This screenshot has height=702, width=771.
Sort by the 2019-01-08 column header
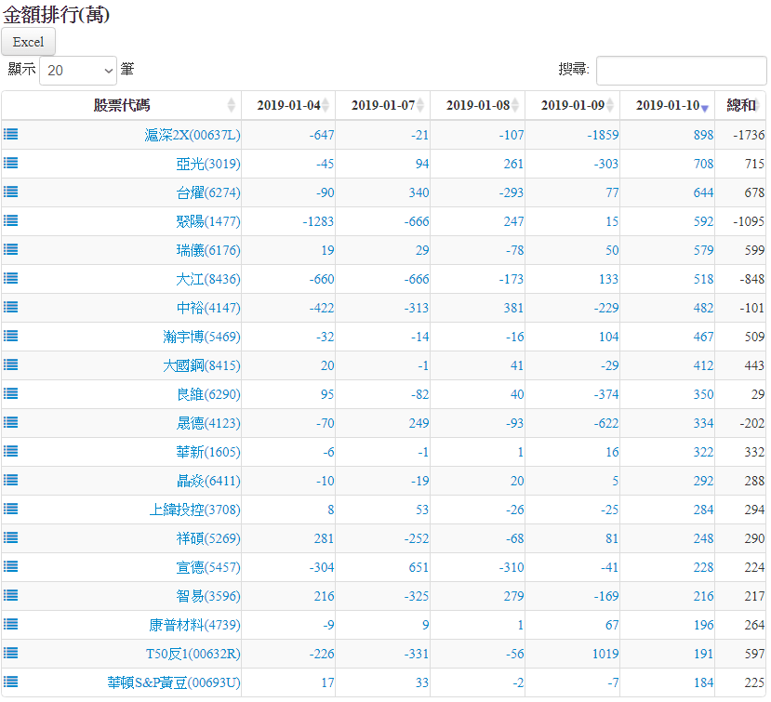click(x=478, y=105)
